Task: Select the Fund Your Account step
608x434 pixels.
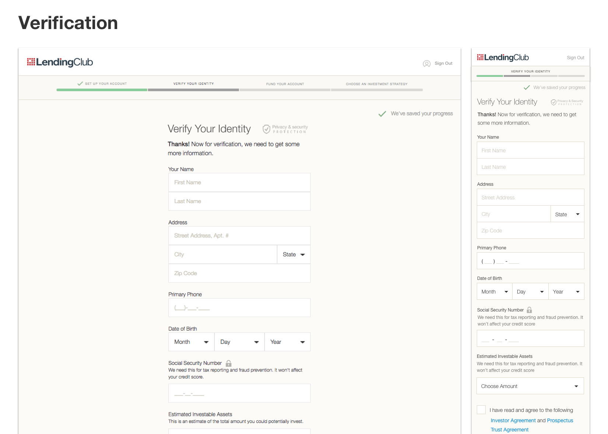Action: [x=285, y=84]
